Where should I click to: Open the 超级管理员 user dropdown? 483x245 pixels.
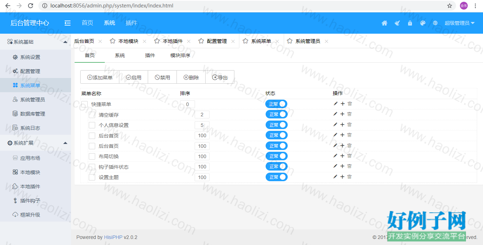point(460,23)
